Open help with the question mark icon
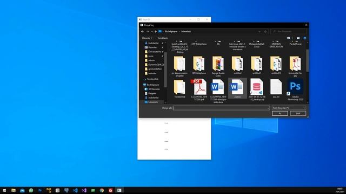The image size is (346, 194). [305, 38]
